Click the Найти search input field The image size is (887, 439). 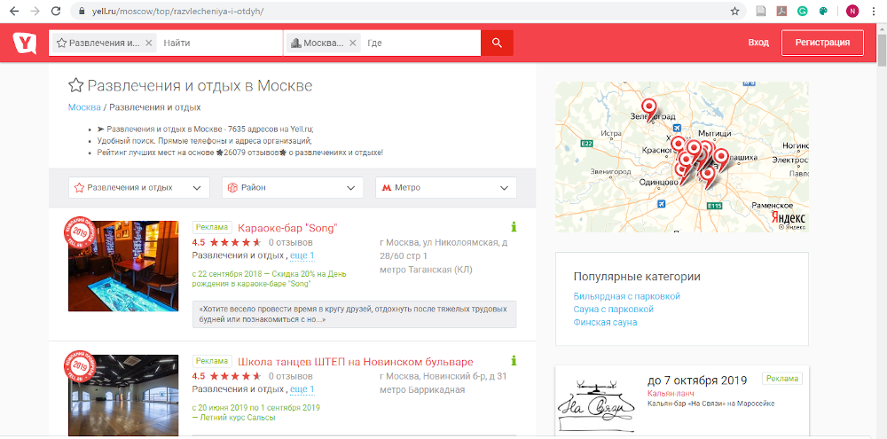pos(221,43)
